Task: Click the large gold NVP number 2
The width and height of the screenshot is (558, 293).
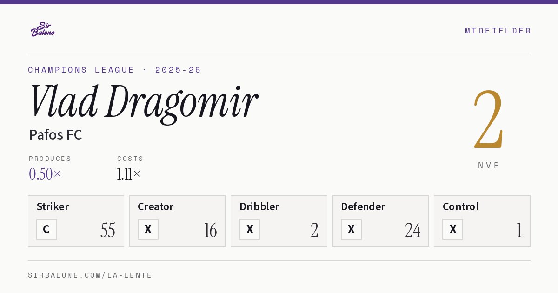Action: (x=488, y=119)
